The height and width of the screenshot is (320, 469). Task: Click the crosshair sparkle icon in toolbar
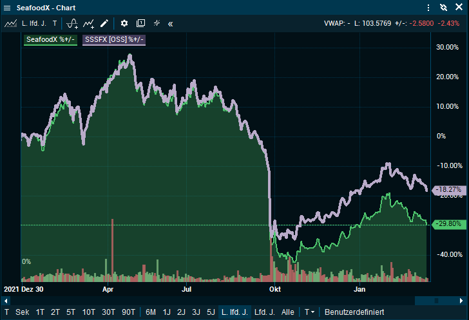click(157, 23)
